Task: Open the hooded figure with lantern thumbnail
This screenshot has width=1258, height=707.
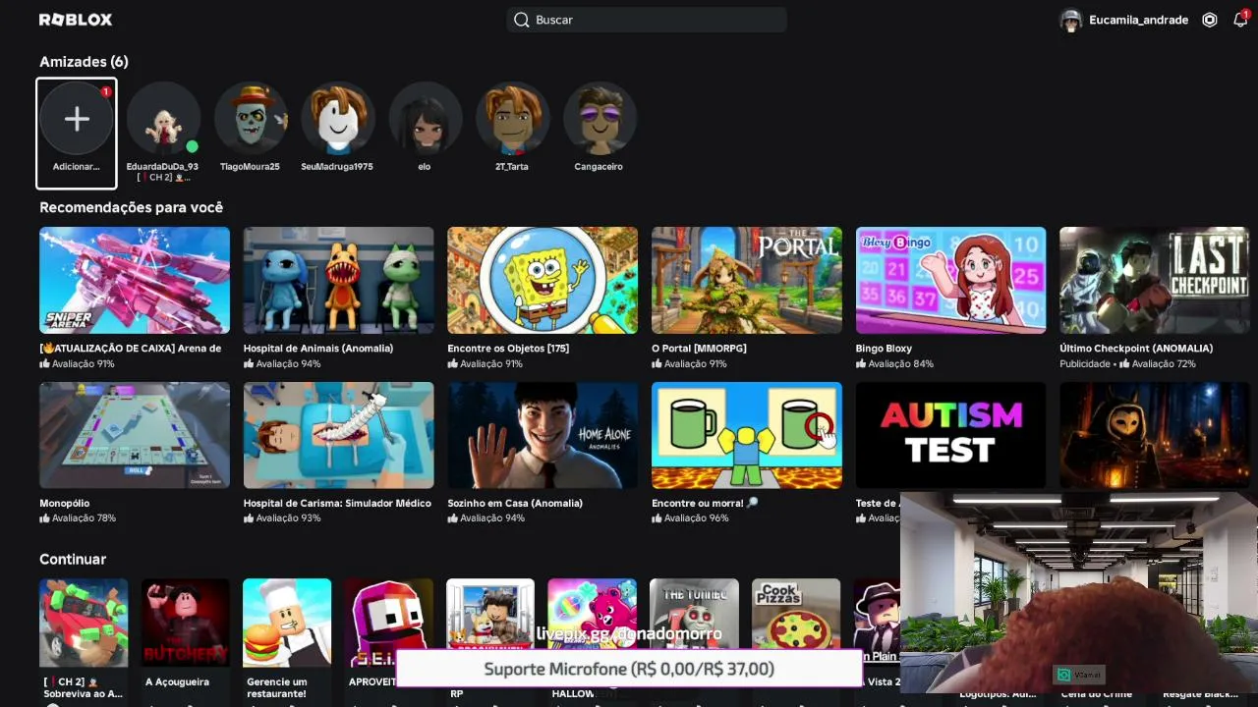Action: point(1155,435)
